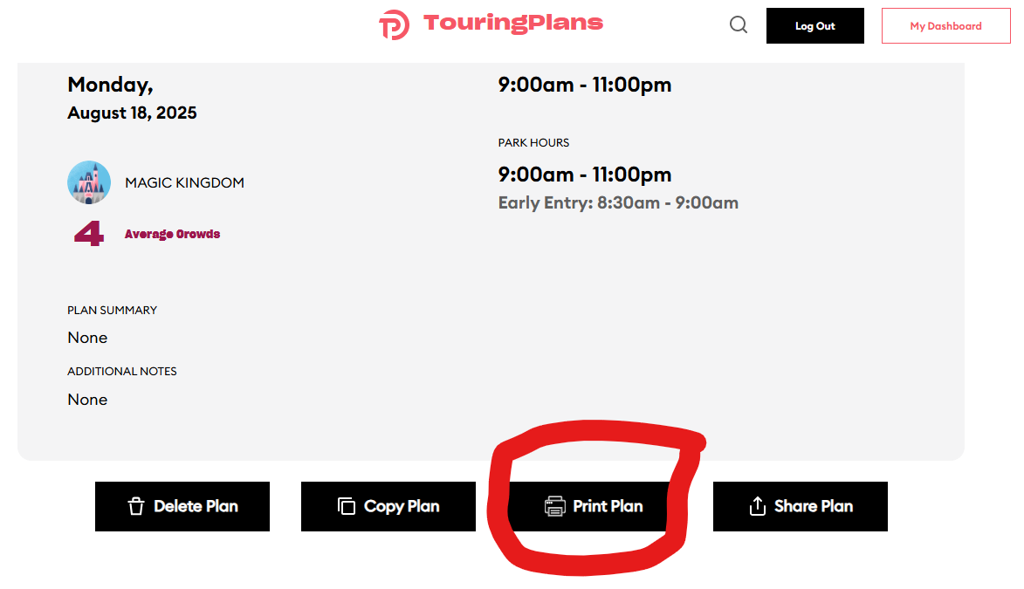Click the printer icon
Screen dimensions: 1024x589
[555, 506]
